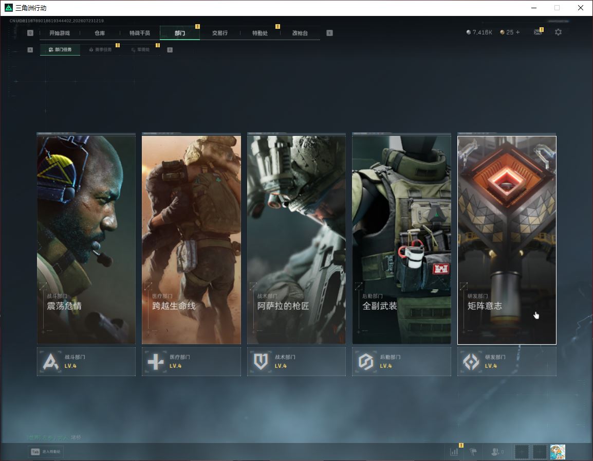This screenshot has height=461, width=593.
Task: Click the 战斗部门 triangle emblem icon
Action: click(x=51, y=361)
